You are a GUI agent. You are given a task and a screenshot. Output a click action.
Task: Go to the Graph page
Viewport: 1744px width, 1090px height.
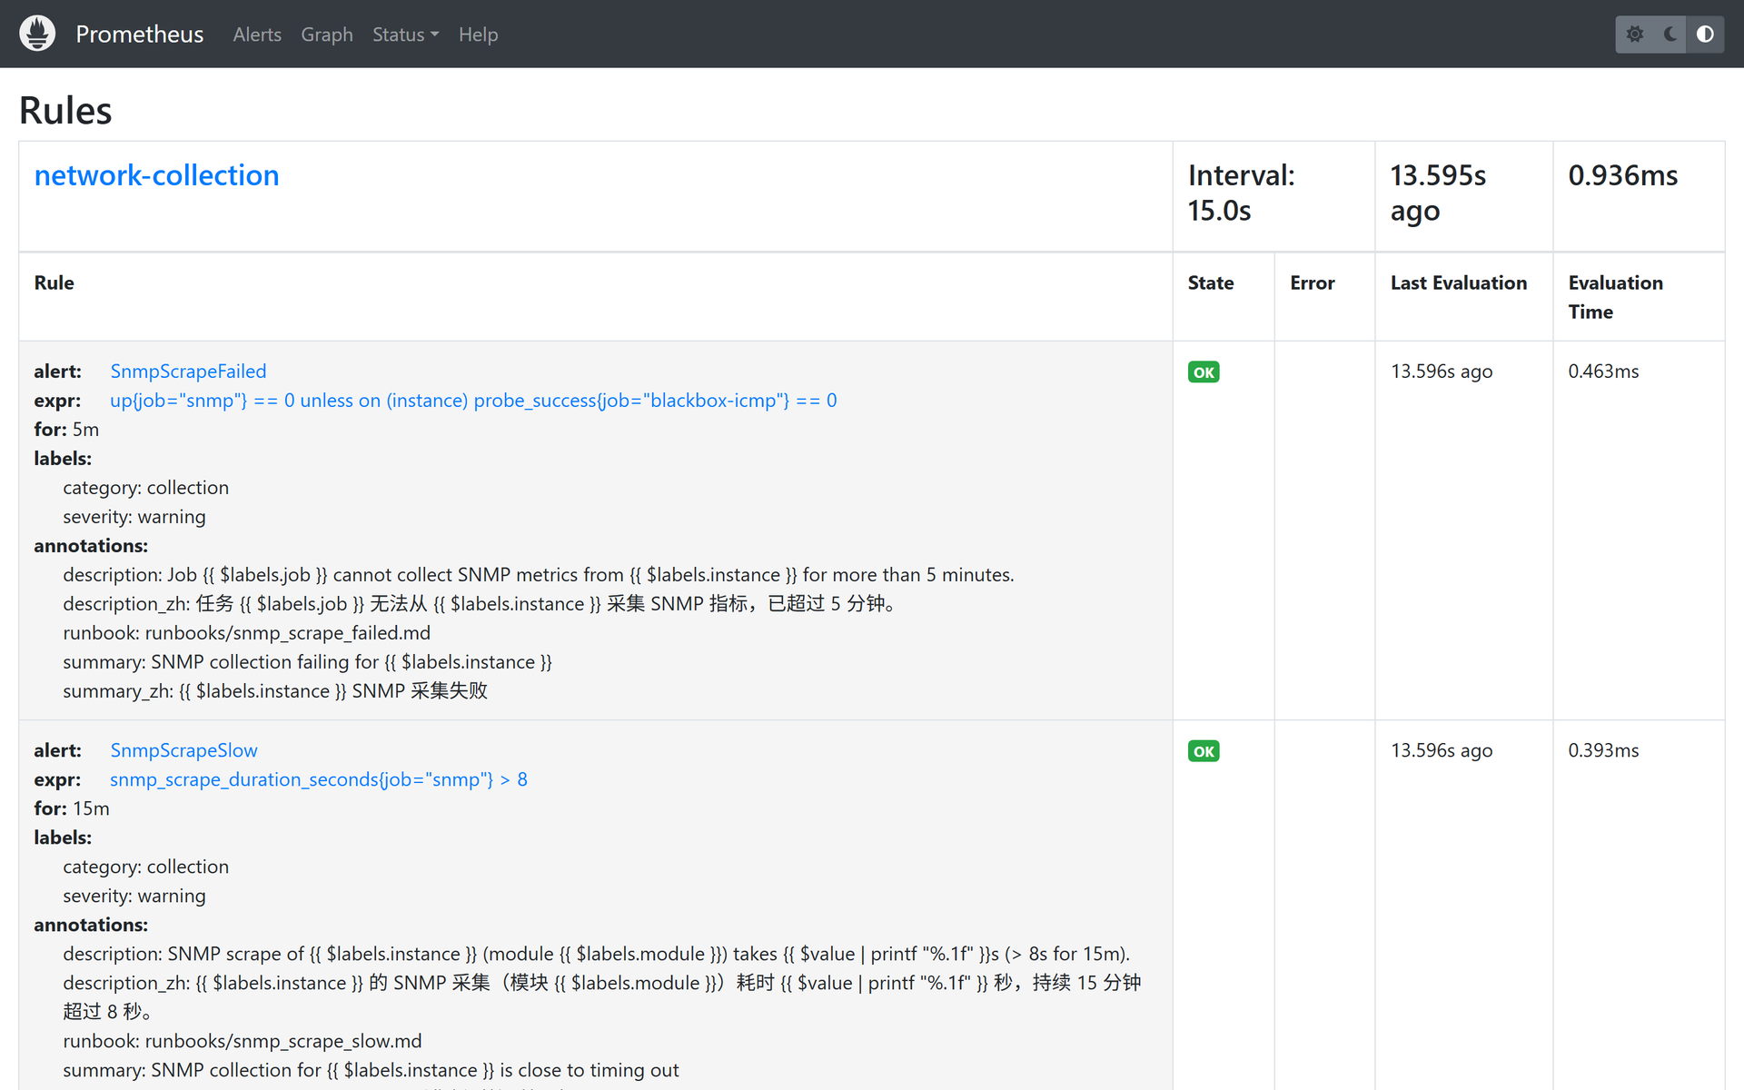tap(327, 35)
